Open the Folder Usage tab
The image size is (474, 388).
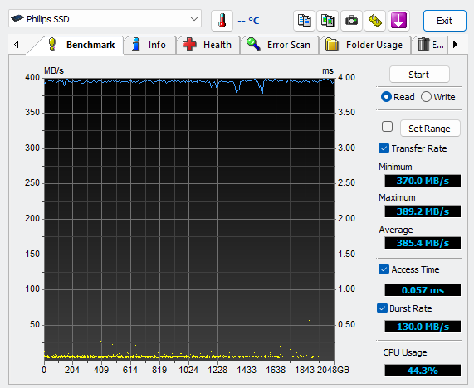[364, 45]
